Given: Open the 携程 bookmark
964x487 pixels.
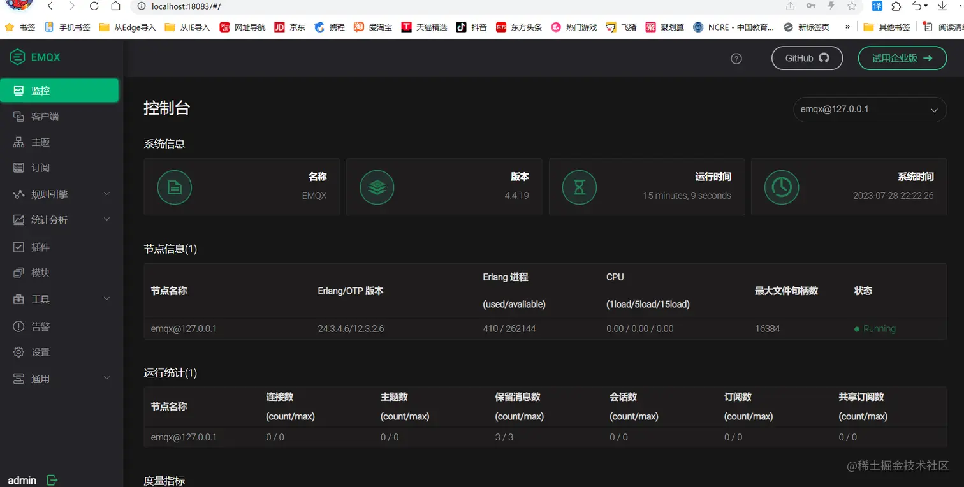Looking at the screenshot, I should [330, 27].
